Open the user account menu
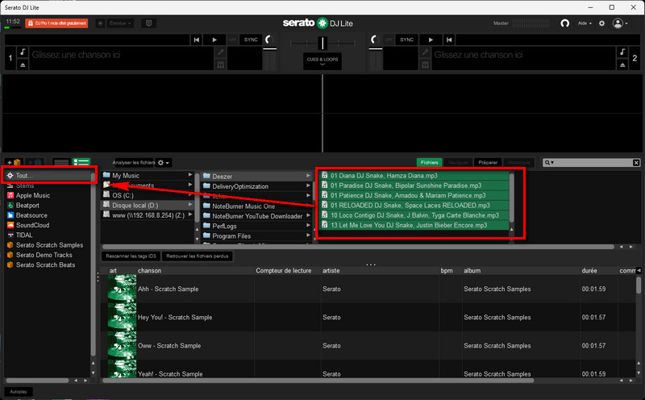The width and height of the screenshot is (645, 400). coord(620,23)
